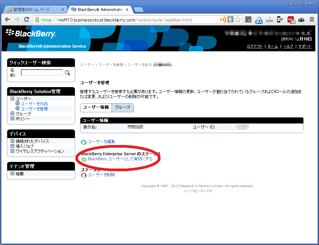
Task: Click the quick user search magnifier icon
Action: click(x=67, y=73)
